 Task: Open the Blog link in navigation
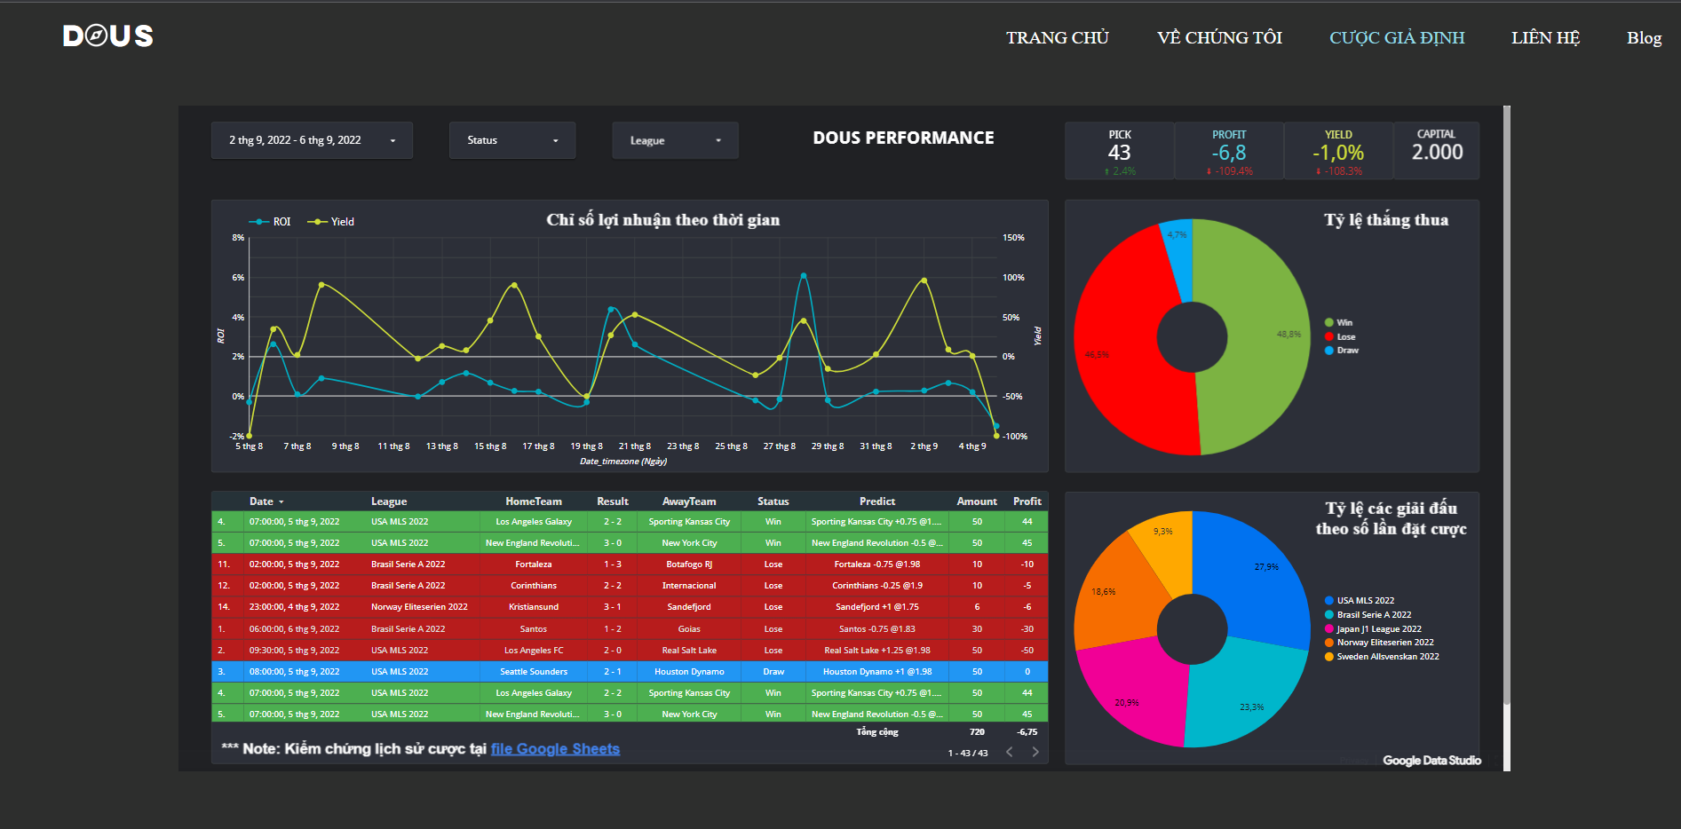[1644, 37]
